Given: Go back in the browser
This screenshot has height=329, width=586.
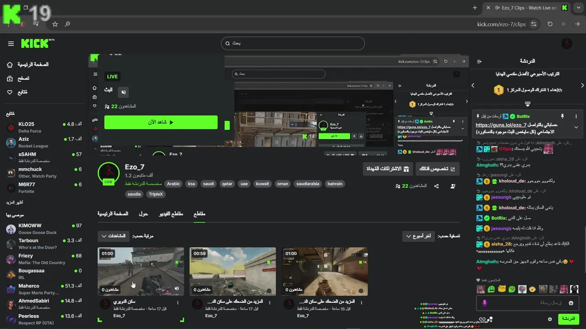Looking at the screenshot, I should (577, 24).
